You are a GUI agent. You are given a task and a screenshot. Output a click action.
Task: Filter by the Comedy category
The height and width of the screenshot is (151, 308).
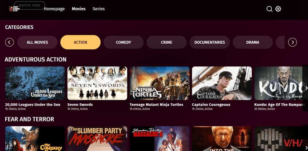(x=124, y=42)
